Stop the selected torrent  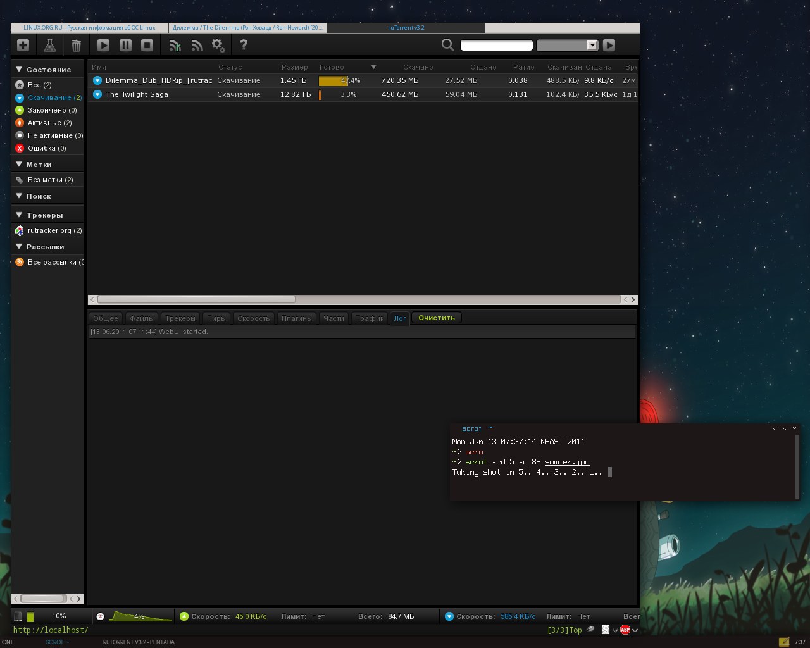[147, 45]
